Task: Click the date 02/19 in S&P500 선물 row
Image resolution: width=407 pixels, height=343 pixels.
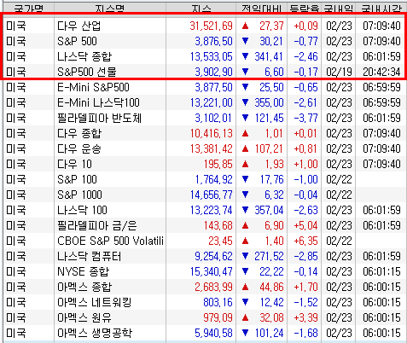Action: (x=339, y=72)
